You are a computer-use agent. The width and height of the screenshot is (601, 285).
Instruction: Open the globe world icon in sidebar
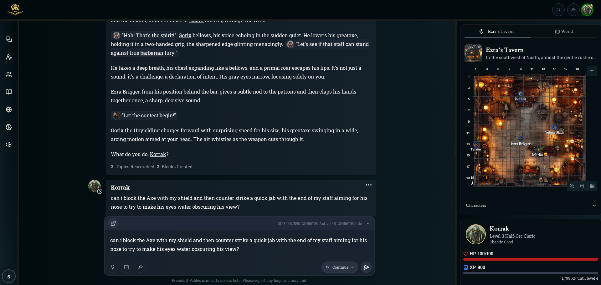9,109
